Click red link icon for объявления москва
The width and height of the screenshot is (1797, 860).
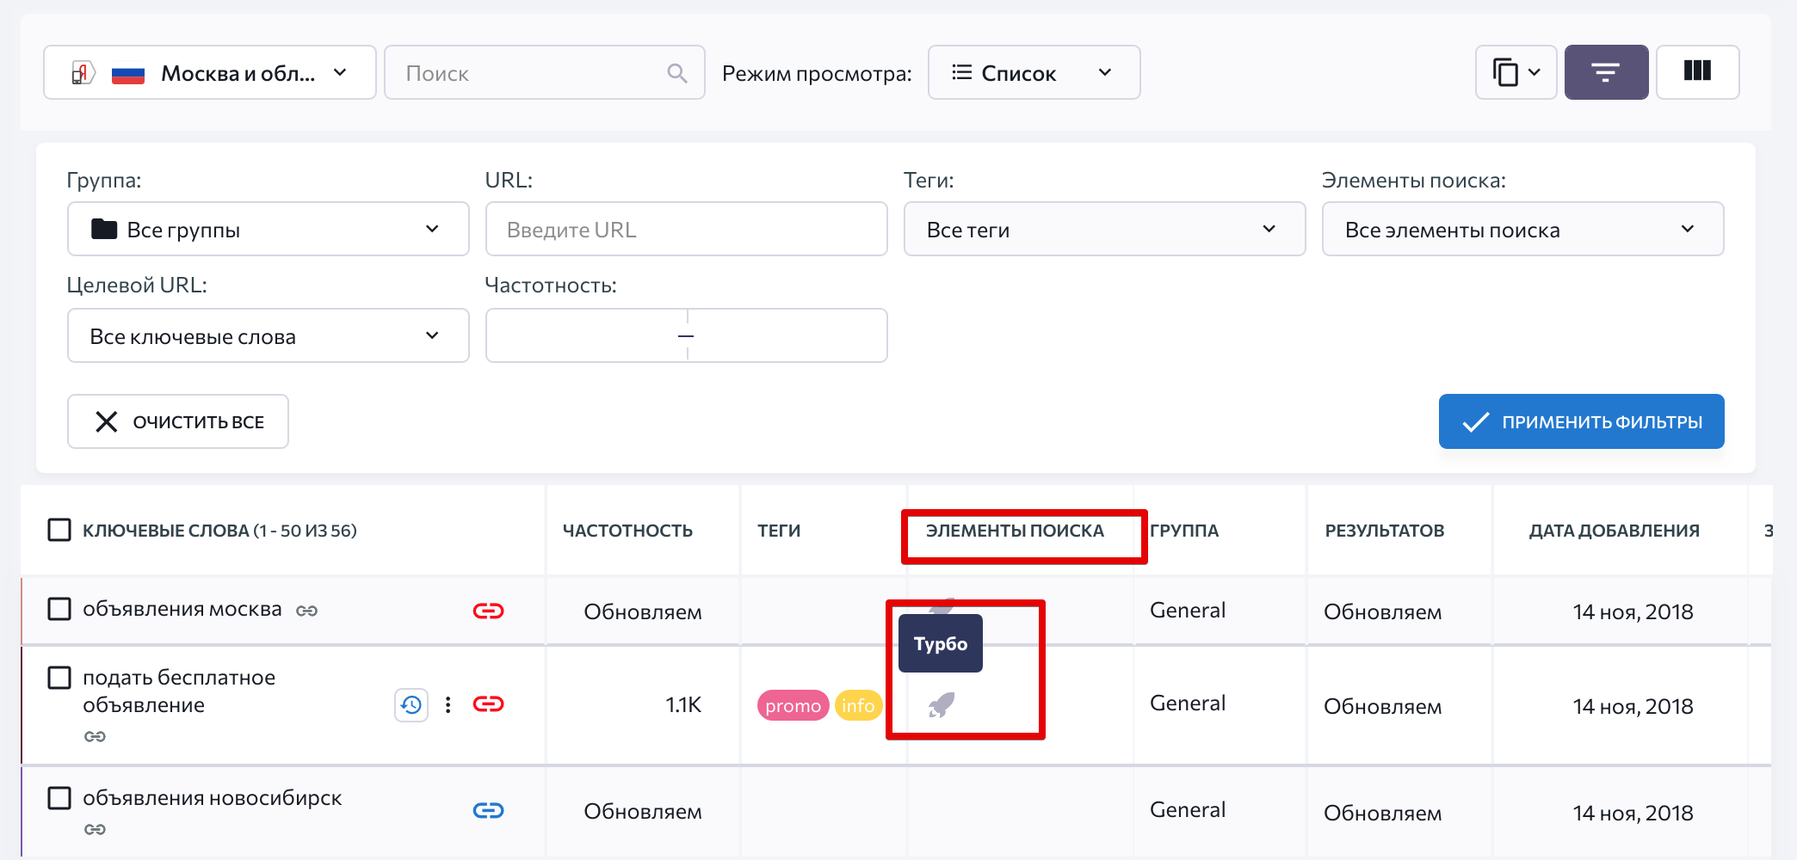488,611
